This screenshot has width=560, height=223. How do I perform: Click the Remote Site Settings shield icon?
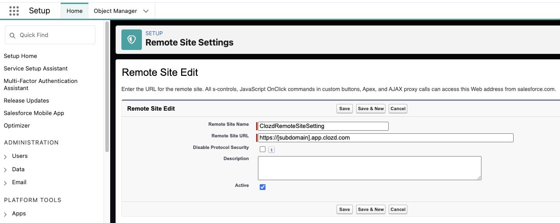(x=132, y=40)
